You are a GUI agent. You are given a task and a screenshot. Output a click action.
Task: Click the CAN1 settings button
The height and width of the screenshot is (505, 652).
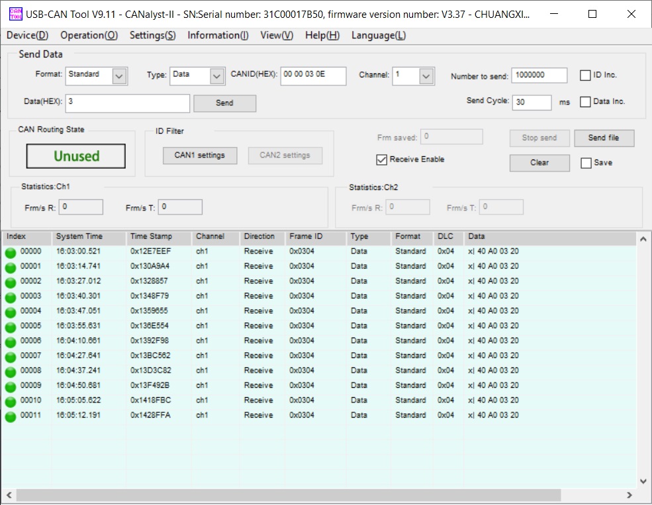tap(199, 156)
